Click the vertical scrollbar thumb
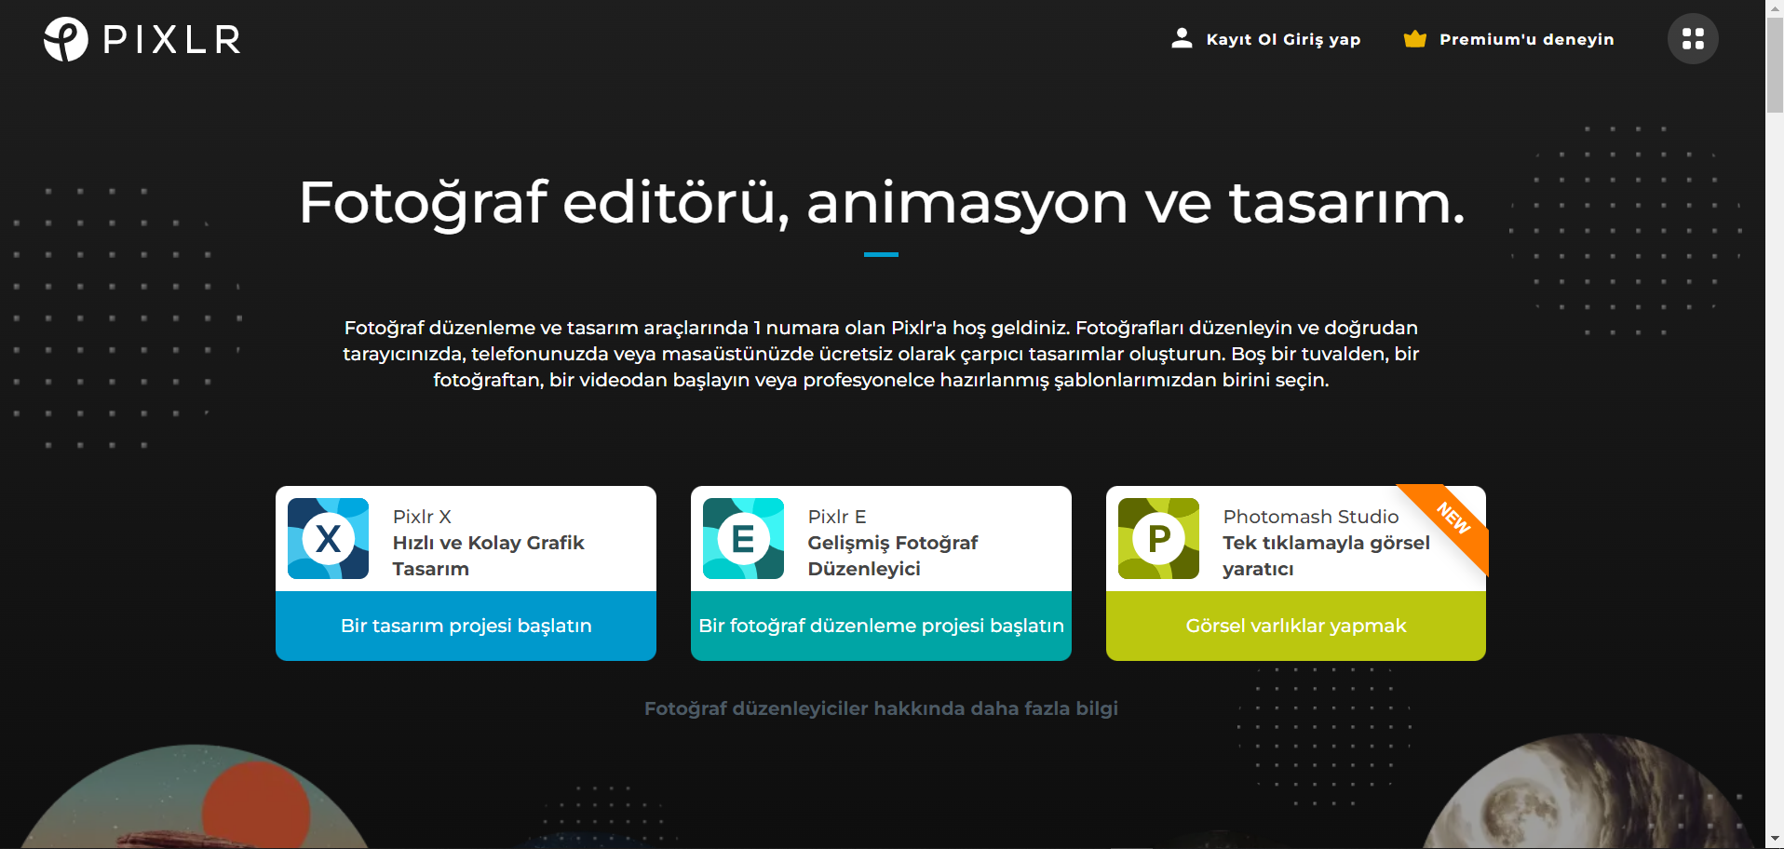Viewport: 1784px width, 849px height. click(1775, 64)
